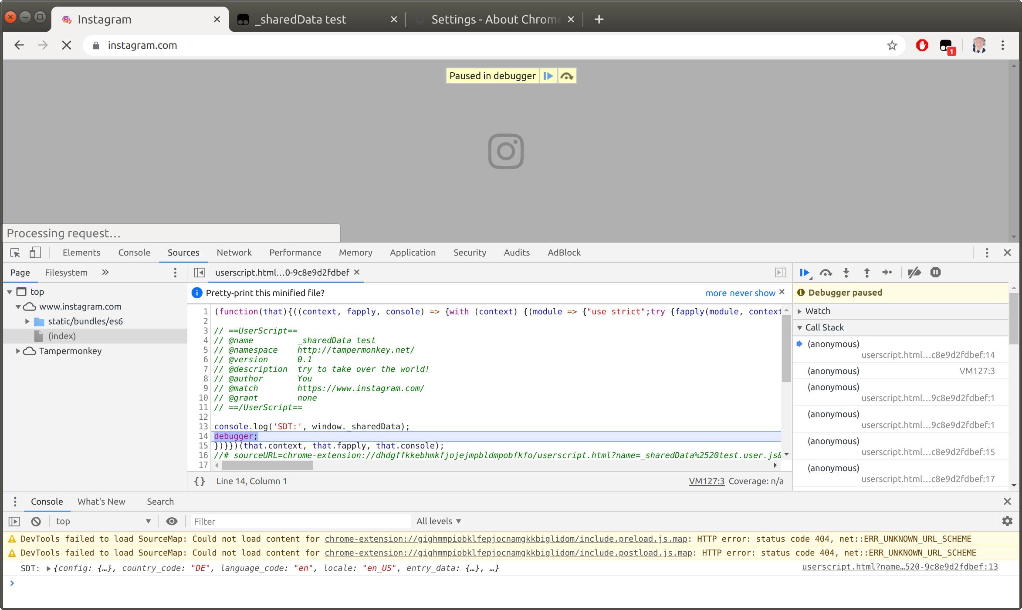Open the VM127:3 source link
The height and width of the screenshot is (610, 1022).
(x=707, y=481)
